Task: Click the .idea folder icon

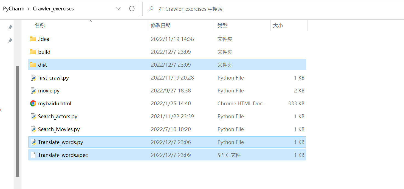Action: (x=33, y=39)
